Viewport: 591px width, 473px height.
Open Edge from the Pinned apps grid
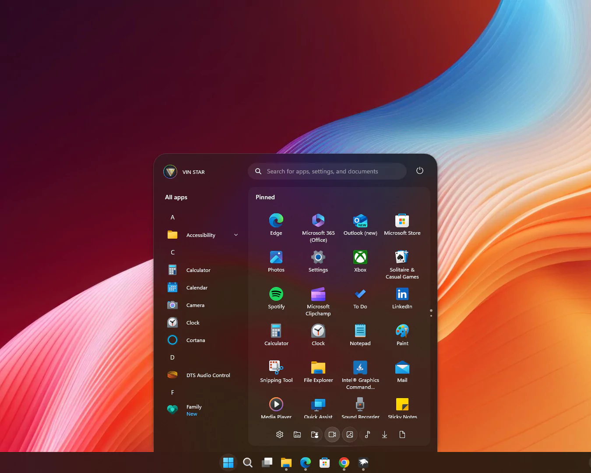[x=276, y=225]
